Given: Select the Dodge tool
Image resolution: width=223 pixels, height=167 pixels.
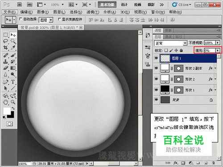Looking at the screenshot, I should click(13, 74).
